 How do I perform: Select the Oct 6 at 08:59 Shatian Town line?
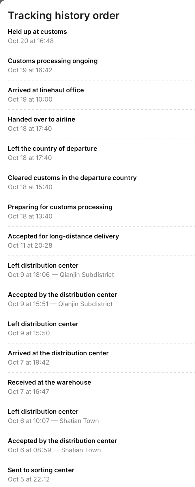(x=55, y=450)
